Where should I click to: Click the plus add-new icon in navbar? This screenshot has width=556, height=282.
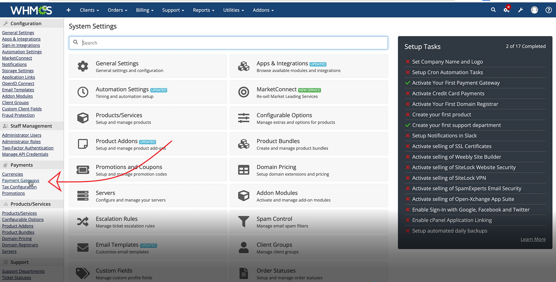pos(68,10)
